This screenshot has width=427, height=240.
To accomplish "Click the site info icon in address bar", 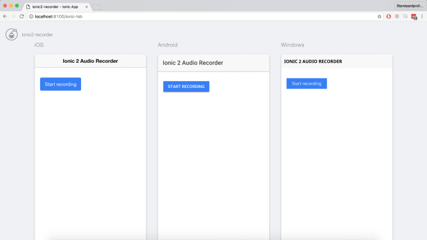I will coord(31,16).
